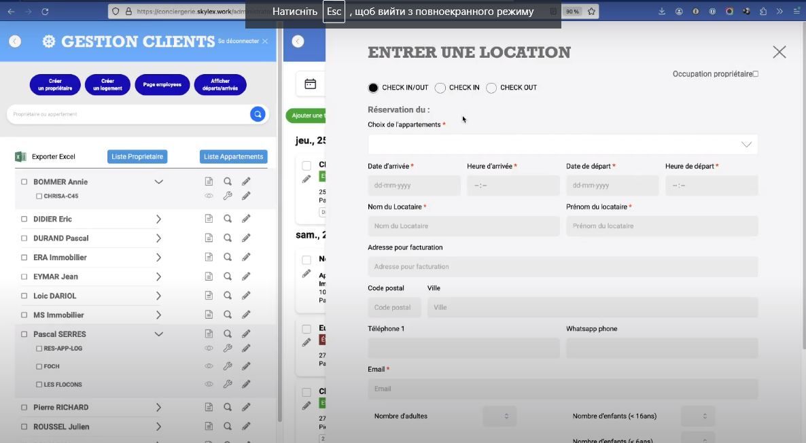This screenshot has width=806, height=443.
Task: Open the Page employees button
Action: (x=162, y=85)
